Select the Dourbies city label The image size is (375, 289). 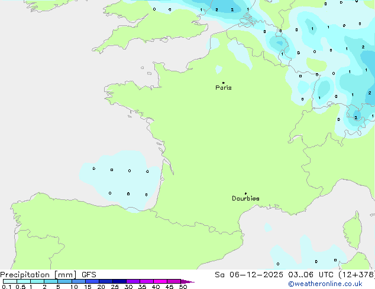tap(245, 198)
